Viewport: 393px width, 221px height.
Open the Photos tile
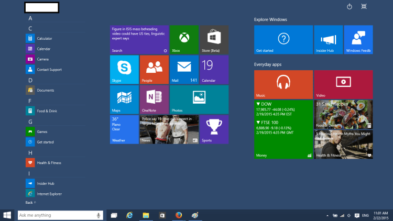coord(199,100)
